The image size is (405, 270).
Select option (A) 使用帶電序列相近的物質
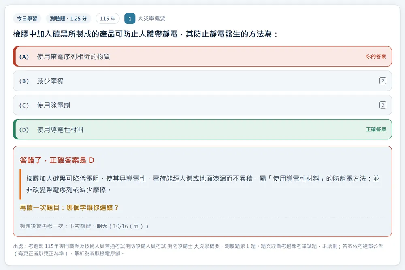click(x=202, y=57)
